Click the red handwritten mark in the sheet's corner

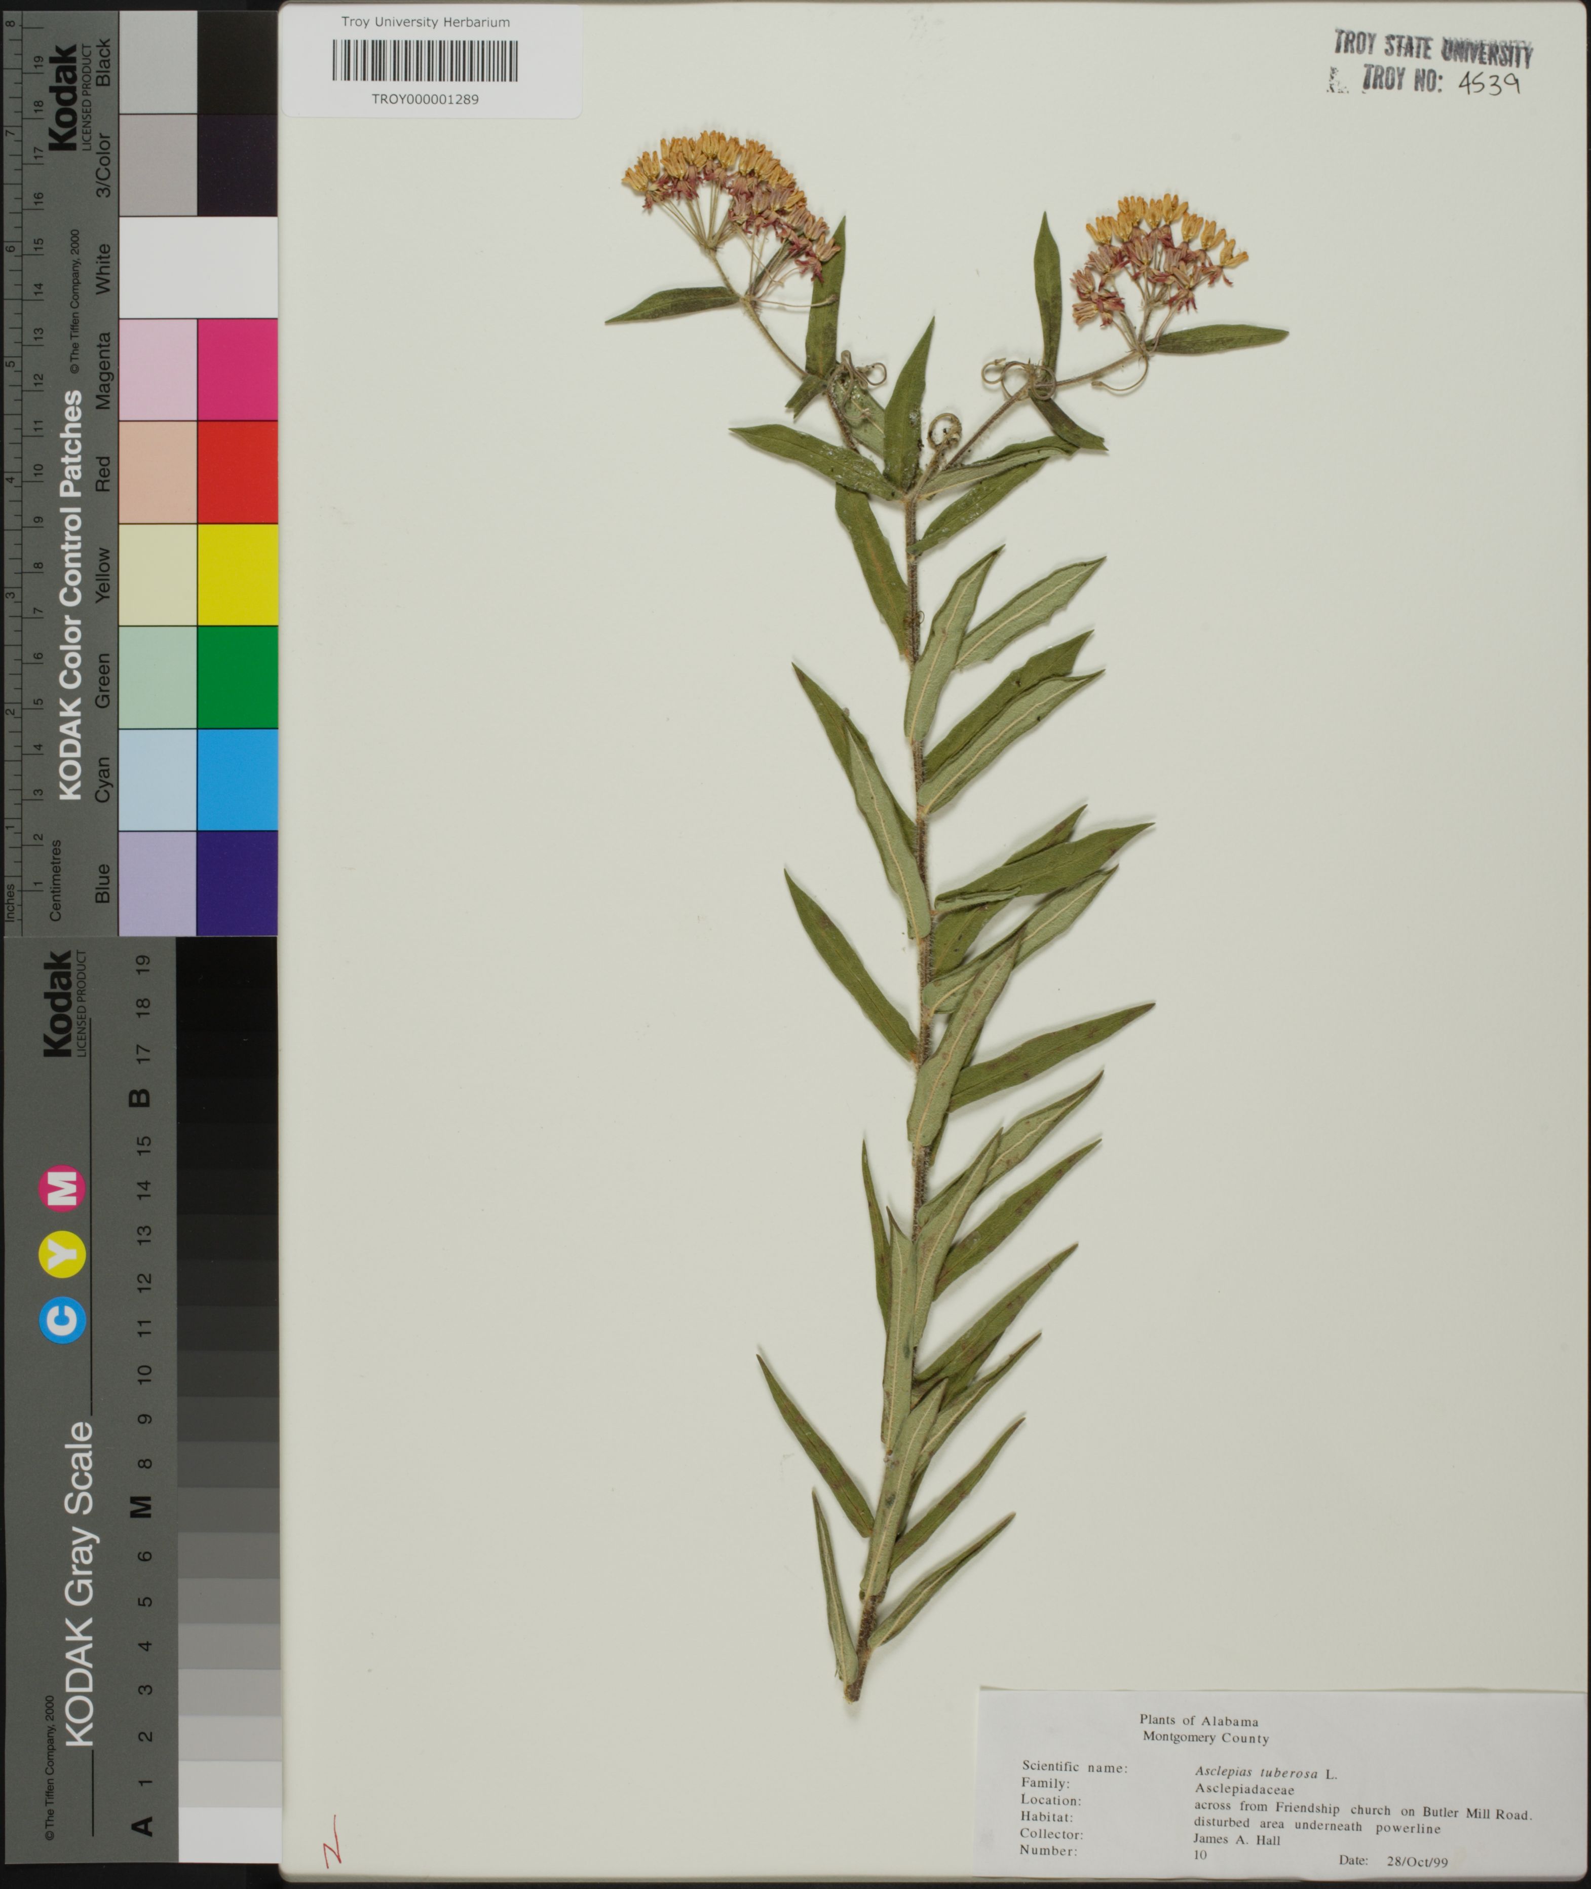332,1840
